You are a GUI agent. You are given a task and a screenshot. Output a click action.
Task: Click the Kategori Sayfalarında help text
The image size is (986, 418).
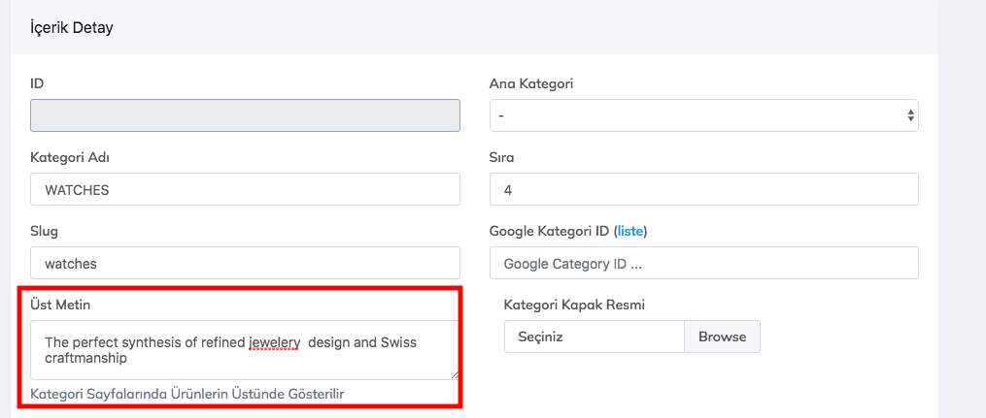pyautogui.click(x=187, y=393)
